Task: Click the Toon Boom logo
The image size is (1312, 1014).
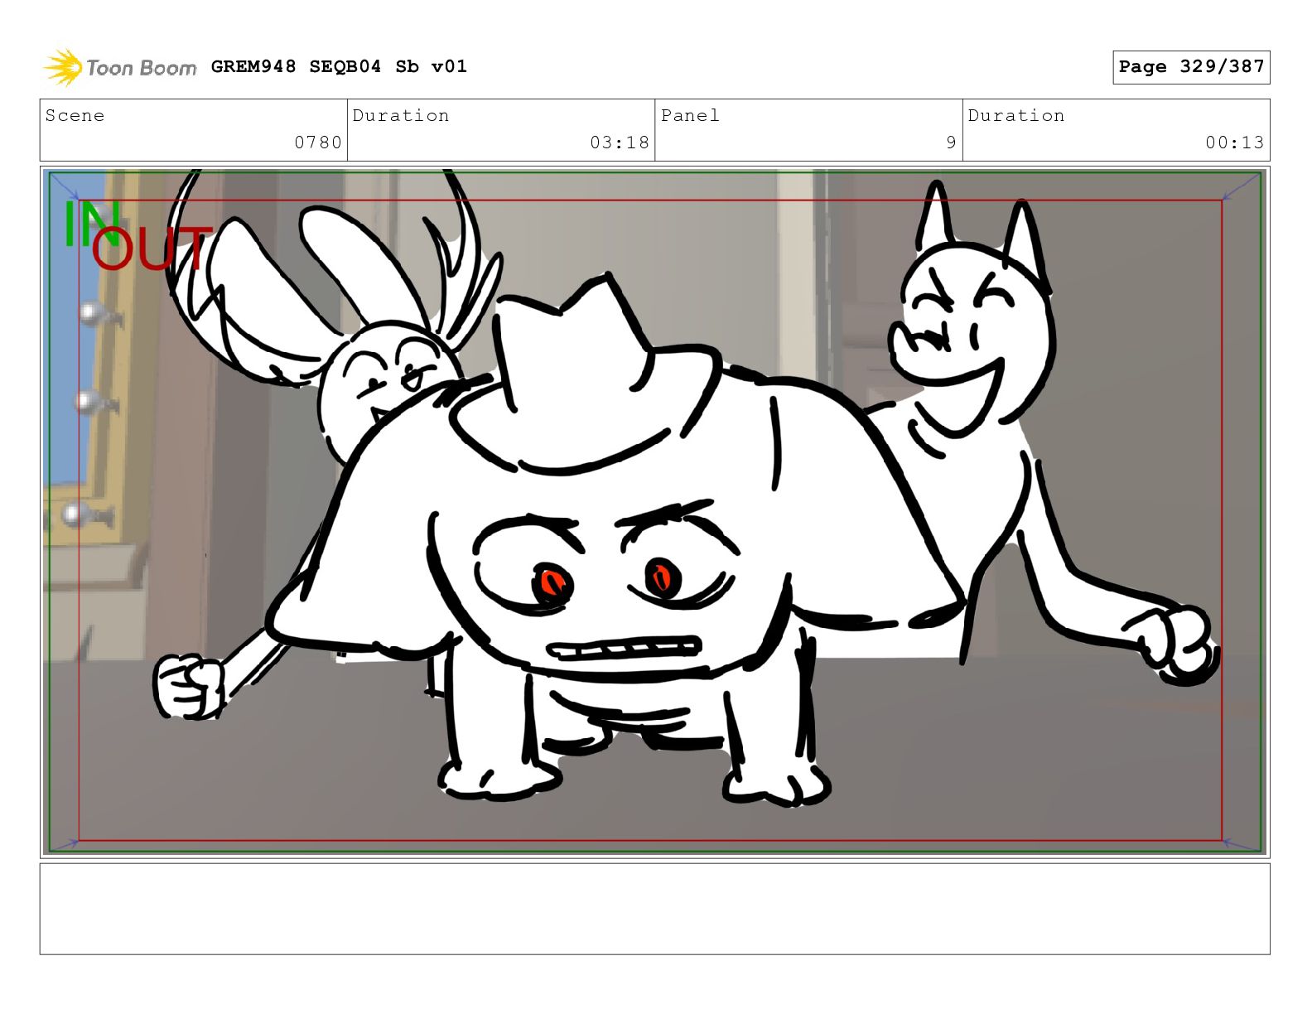Action: click(120, 67)
